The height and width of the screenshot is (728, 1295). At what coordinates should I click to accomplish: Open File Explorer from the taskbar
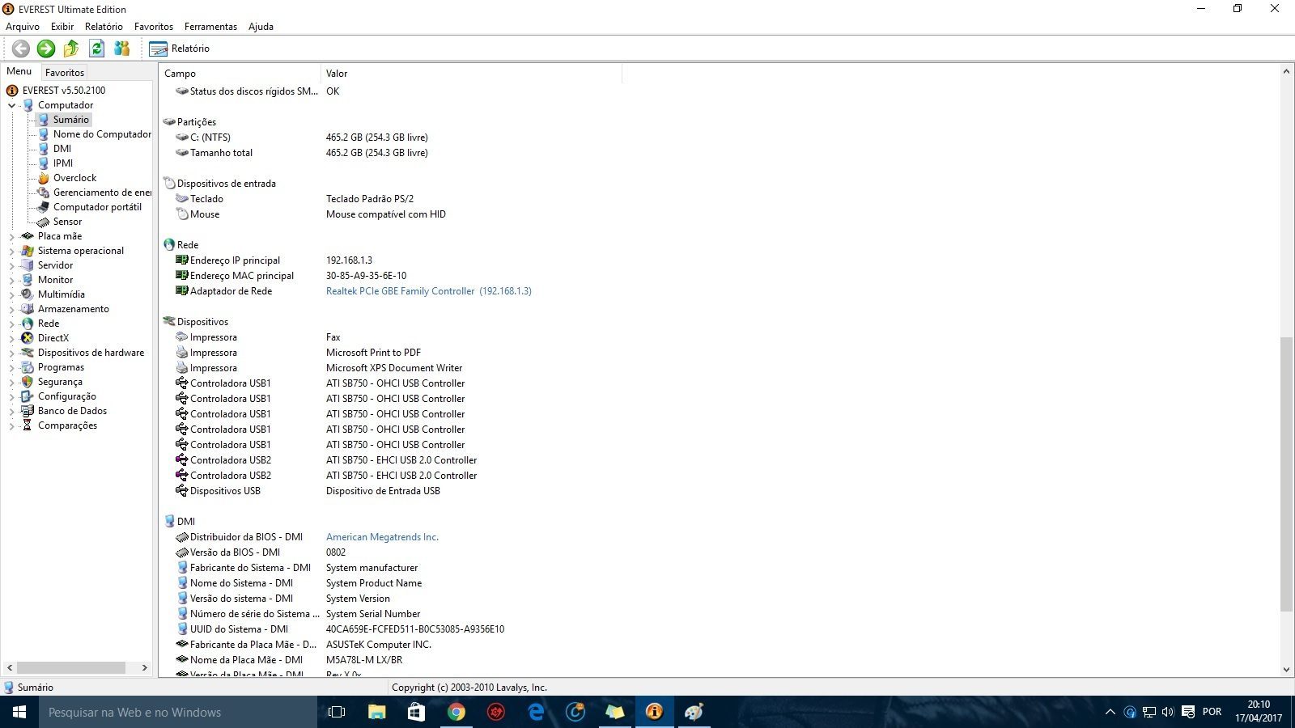[x=376, y=712]
